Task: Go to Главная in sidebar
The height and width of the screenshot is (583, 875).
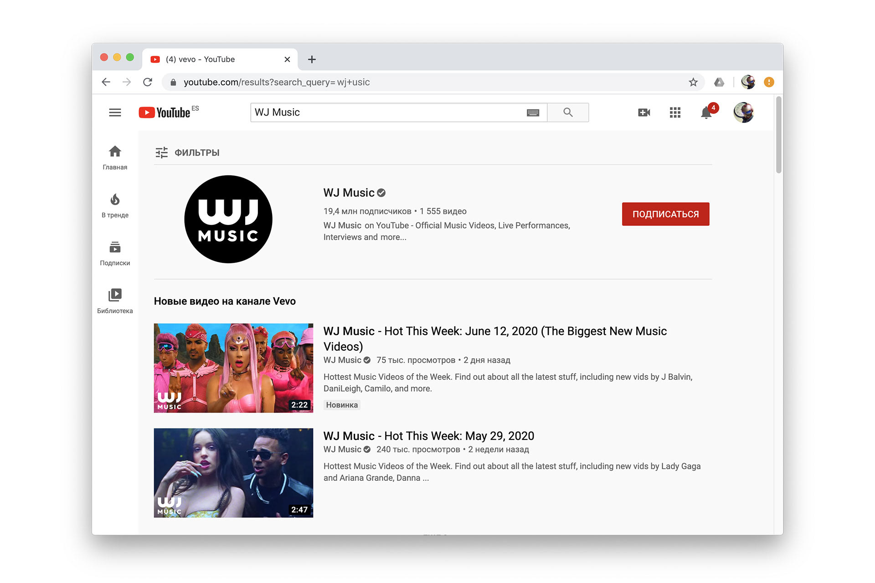Action: (115, 157)
